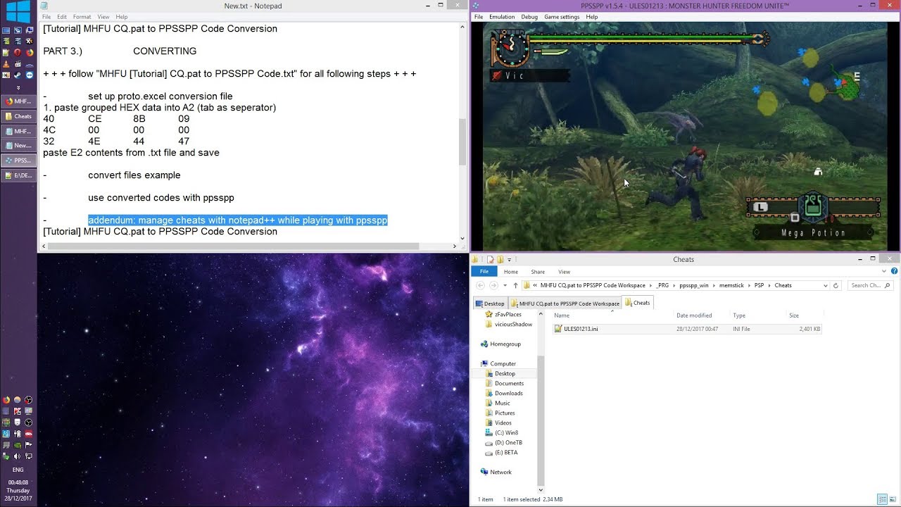Open Explorer Share ribbon tab
Screen dimensions: 901x507
(x=538, y=272)
